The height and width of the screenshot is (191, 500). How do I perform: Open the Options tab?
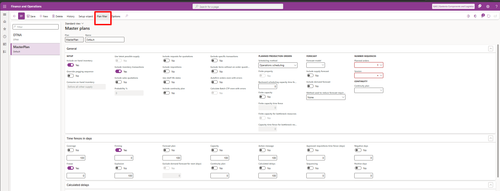click(x=116, y=16)
